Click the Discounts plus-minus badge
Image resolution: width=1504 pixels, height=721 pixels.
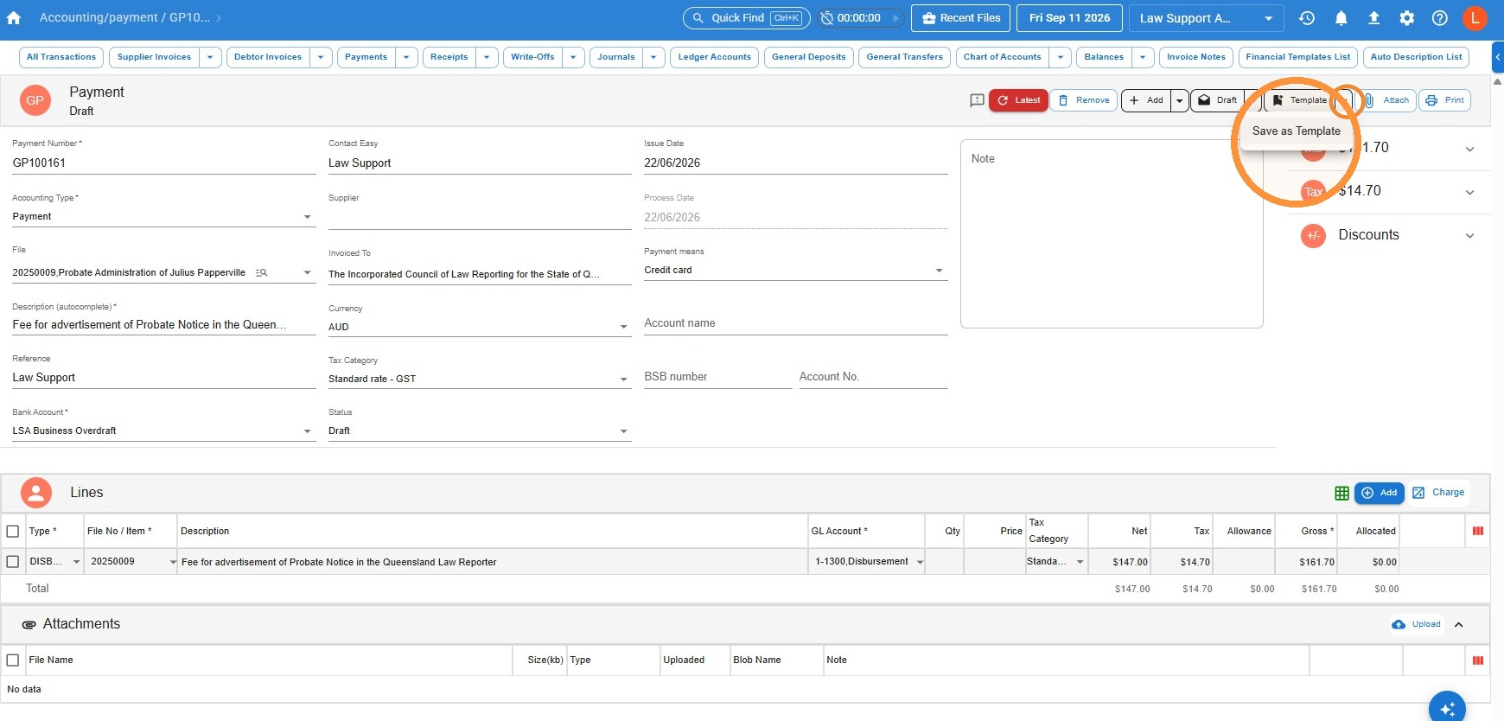1313,235
